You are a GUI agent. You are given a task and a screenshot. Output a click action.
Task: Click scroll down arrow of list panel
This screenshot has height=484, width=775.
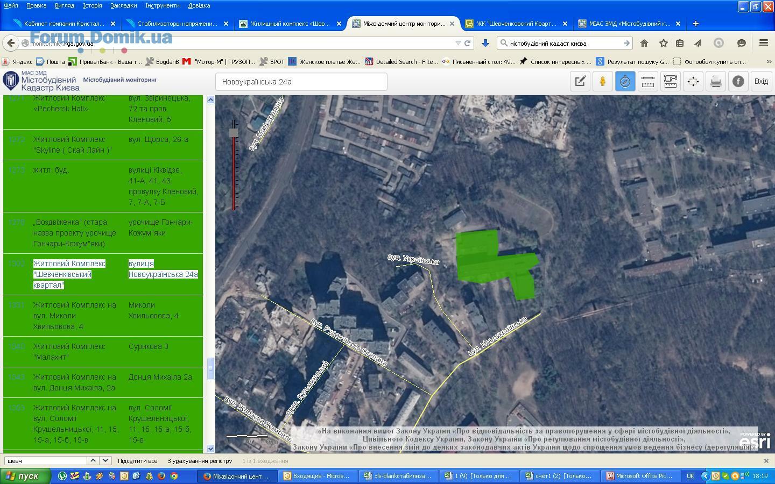[210, 449]
